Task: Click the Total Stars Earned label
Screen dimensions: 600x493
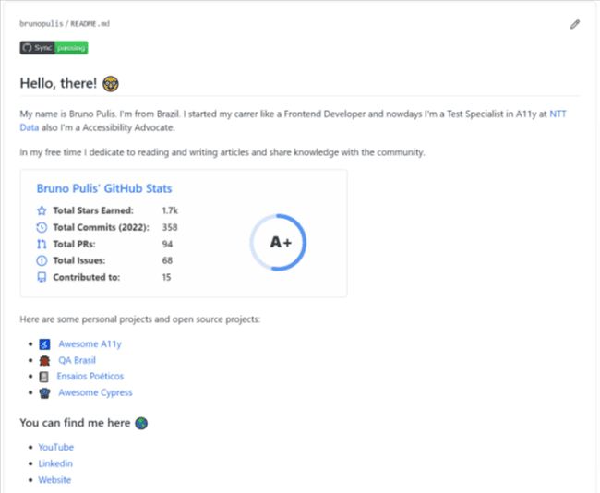Action: tap(93, 210)
